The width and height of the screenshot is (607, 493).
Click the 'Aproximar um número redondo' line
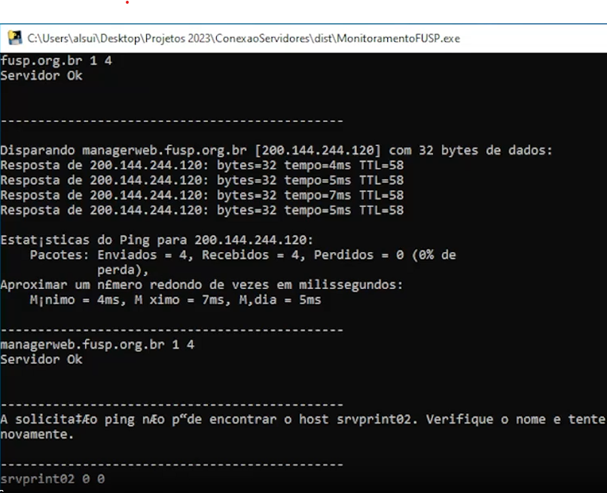point(202,285)
